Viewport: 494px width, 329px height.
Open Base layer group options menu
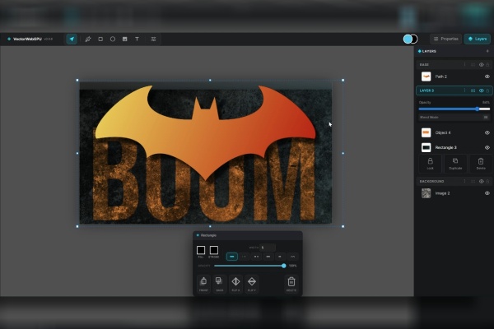click(464, 64)
